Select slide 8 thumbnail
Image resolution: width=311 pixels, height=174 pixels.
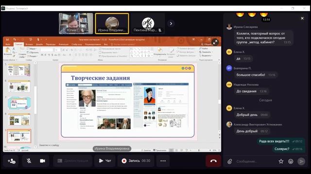click(x=19, y=119)
